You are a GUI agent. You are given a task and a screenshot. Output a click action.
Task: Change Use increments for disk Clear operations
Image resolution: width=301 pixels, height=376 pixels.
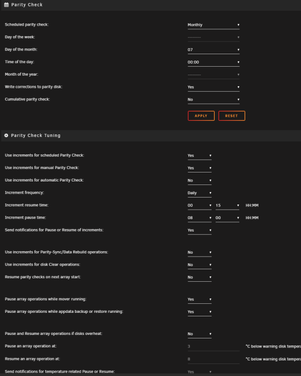click(200, 265)
